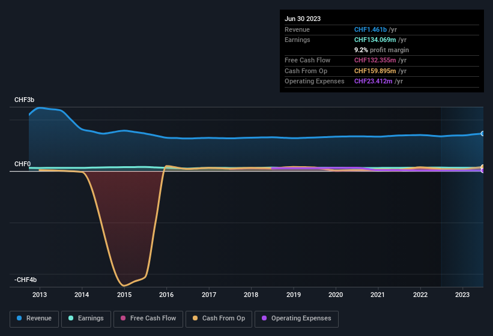493x336 pixels.
Task: Click the -CHF4b y-axis label
Action: coord(25,280)
